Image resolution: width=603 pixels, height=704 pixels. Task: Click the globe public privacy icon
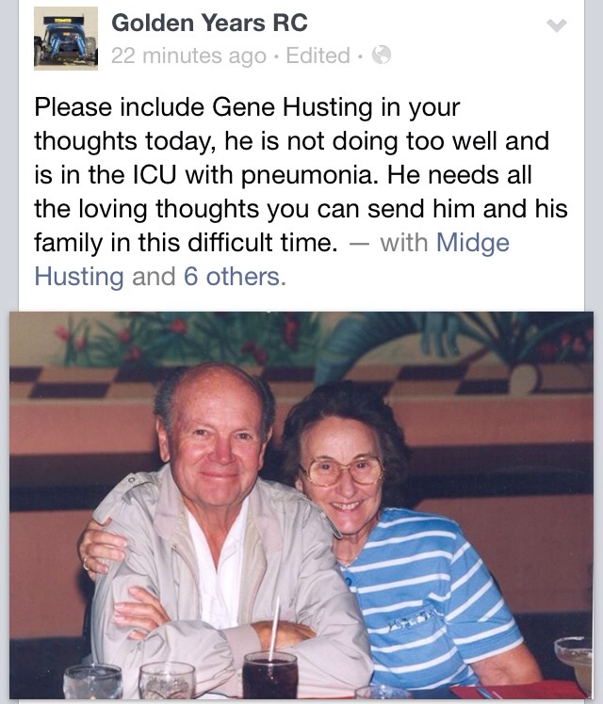382,56
